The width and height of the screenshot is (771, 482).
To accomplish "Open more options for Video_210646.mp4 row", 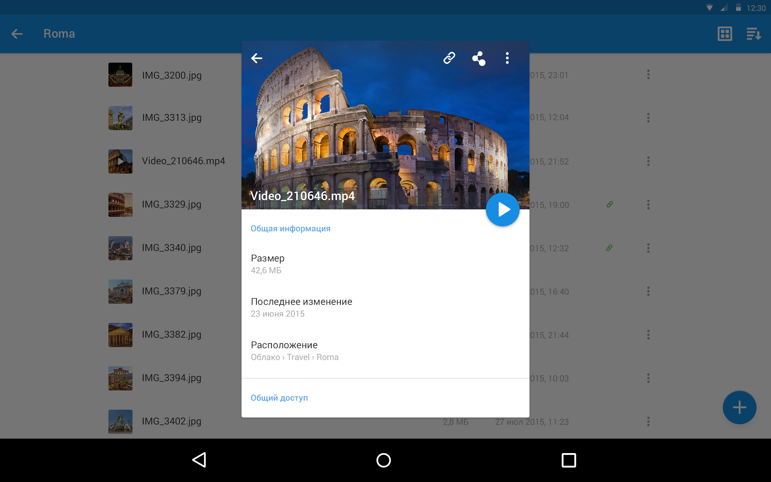I will (648, 161).
